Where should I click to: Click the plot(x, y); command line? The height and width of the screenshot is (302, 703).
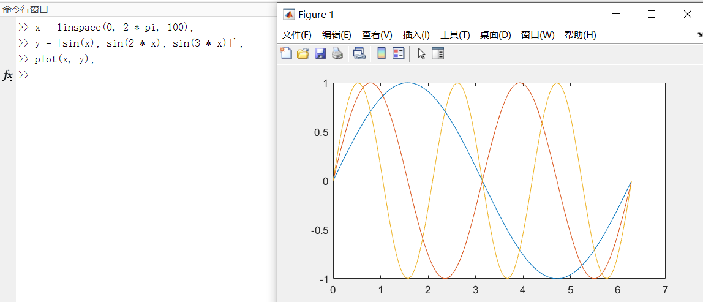[56, 59]
